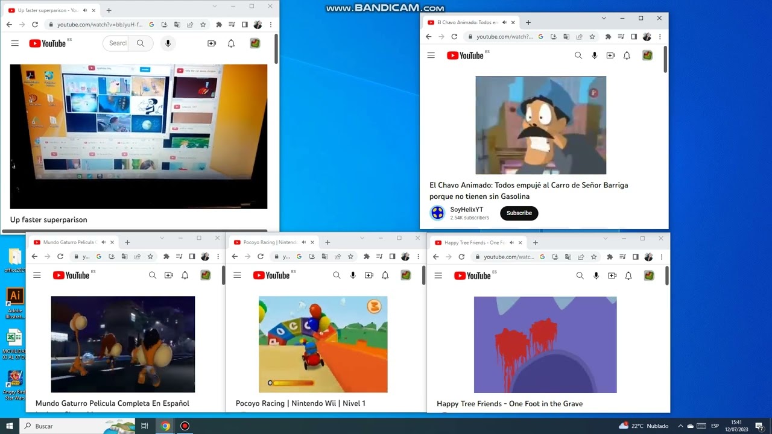This screenshot has height=434, width=772.
Task: Go back in El Chavo Animado window
Action: 429,37
